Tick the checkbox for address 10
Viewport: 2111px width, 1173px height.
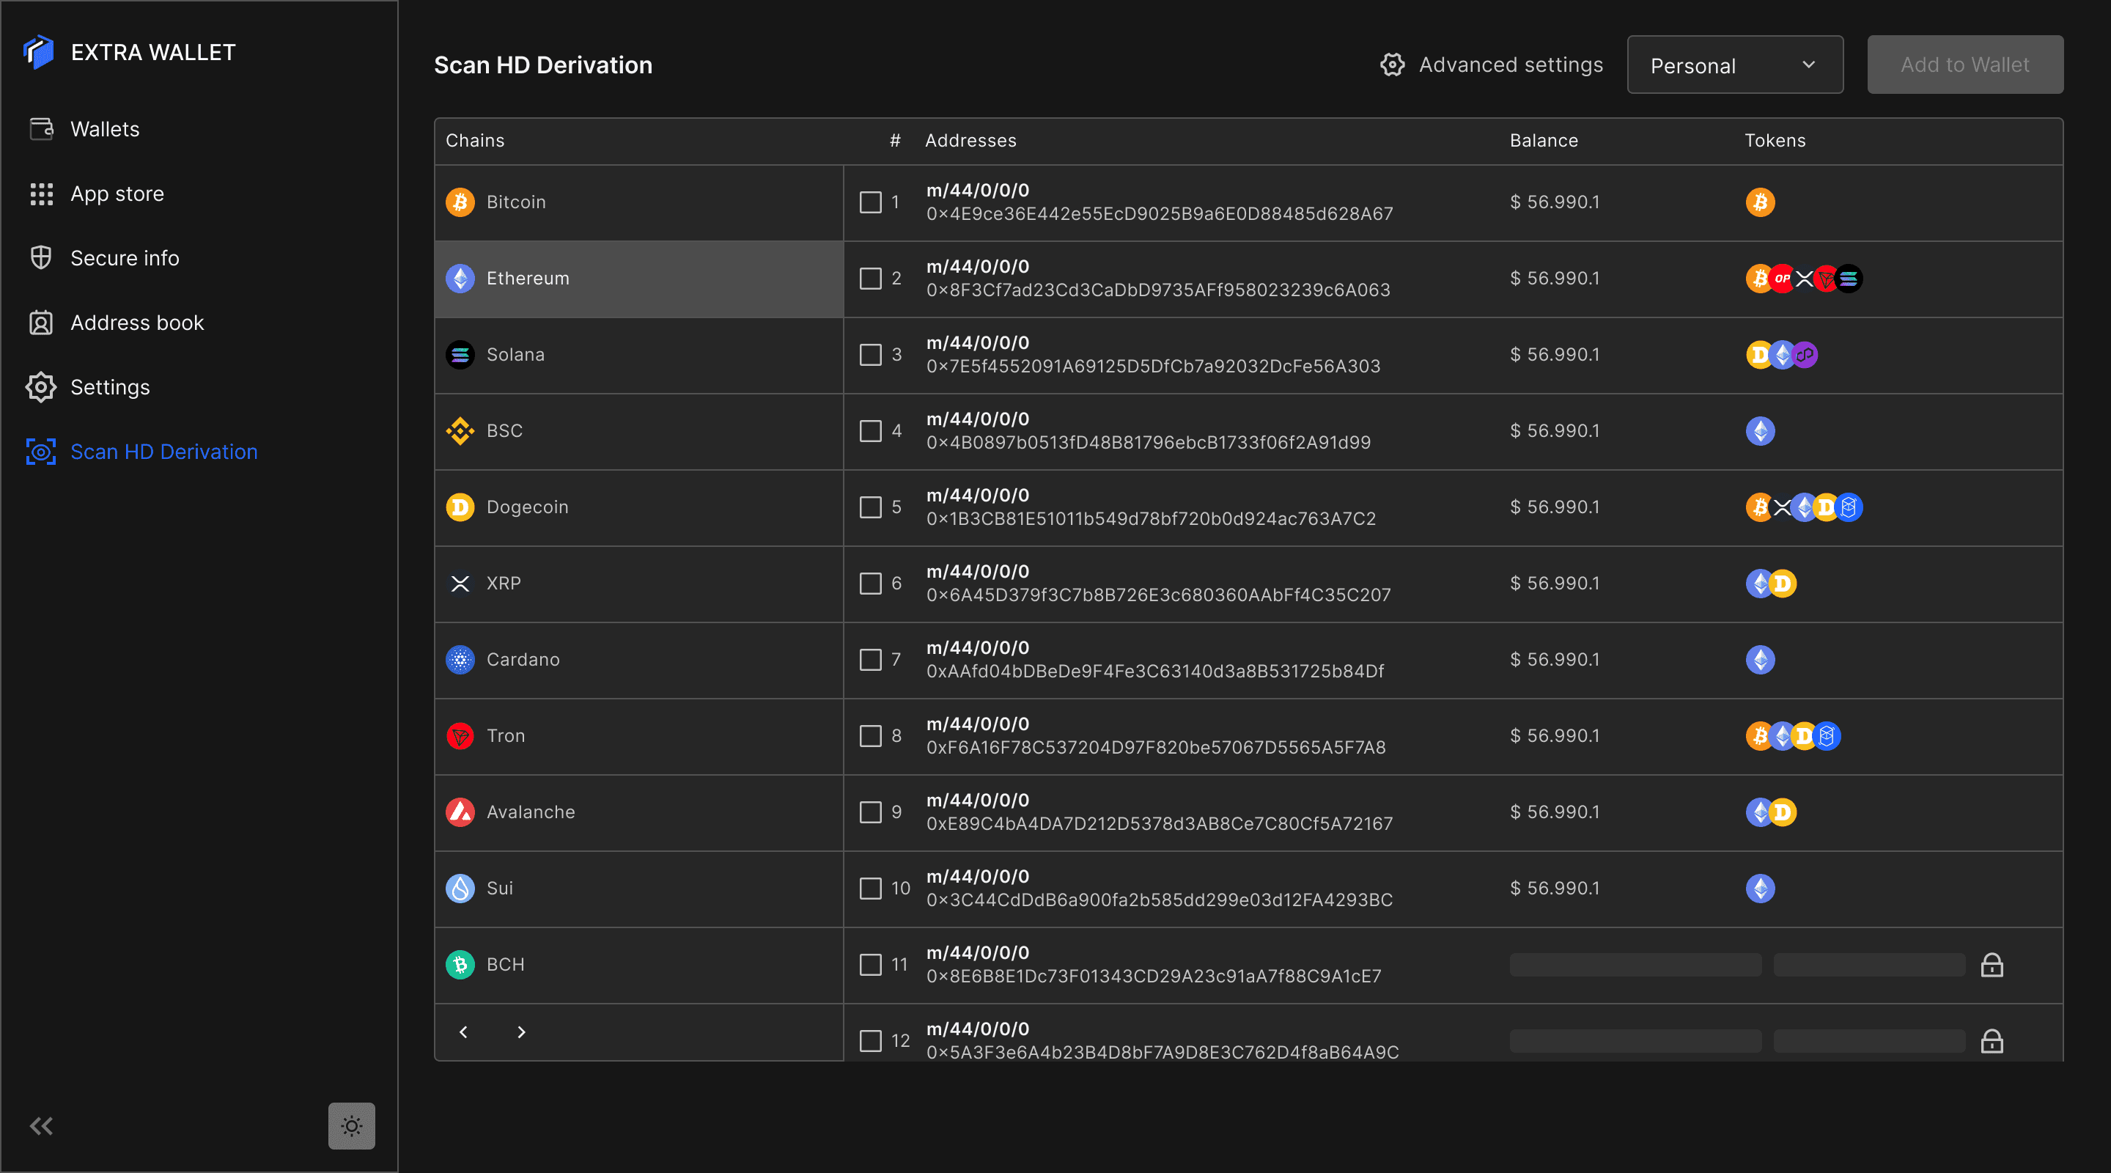870,889
